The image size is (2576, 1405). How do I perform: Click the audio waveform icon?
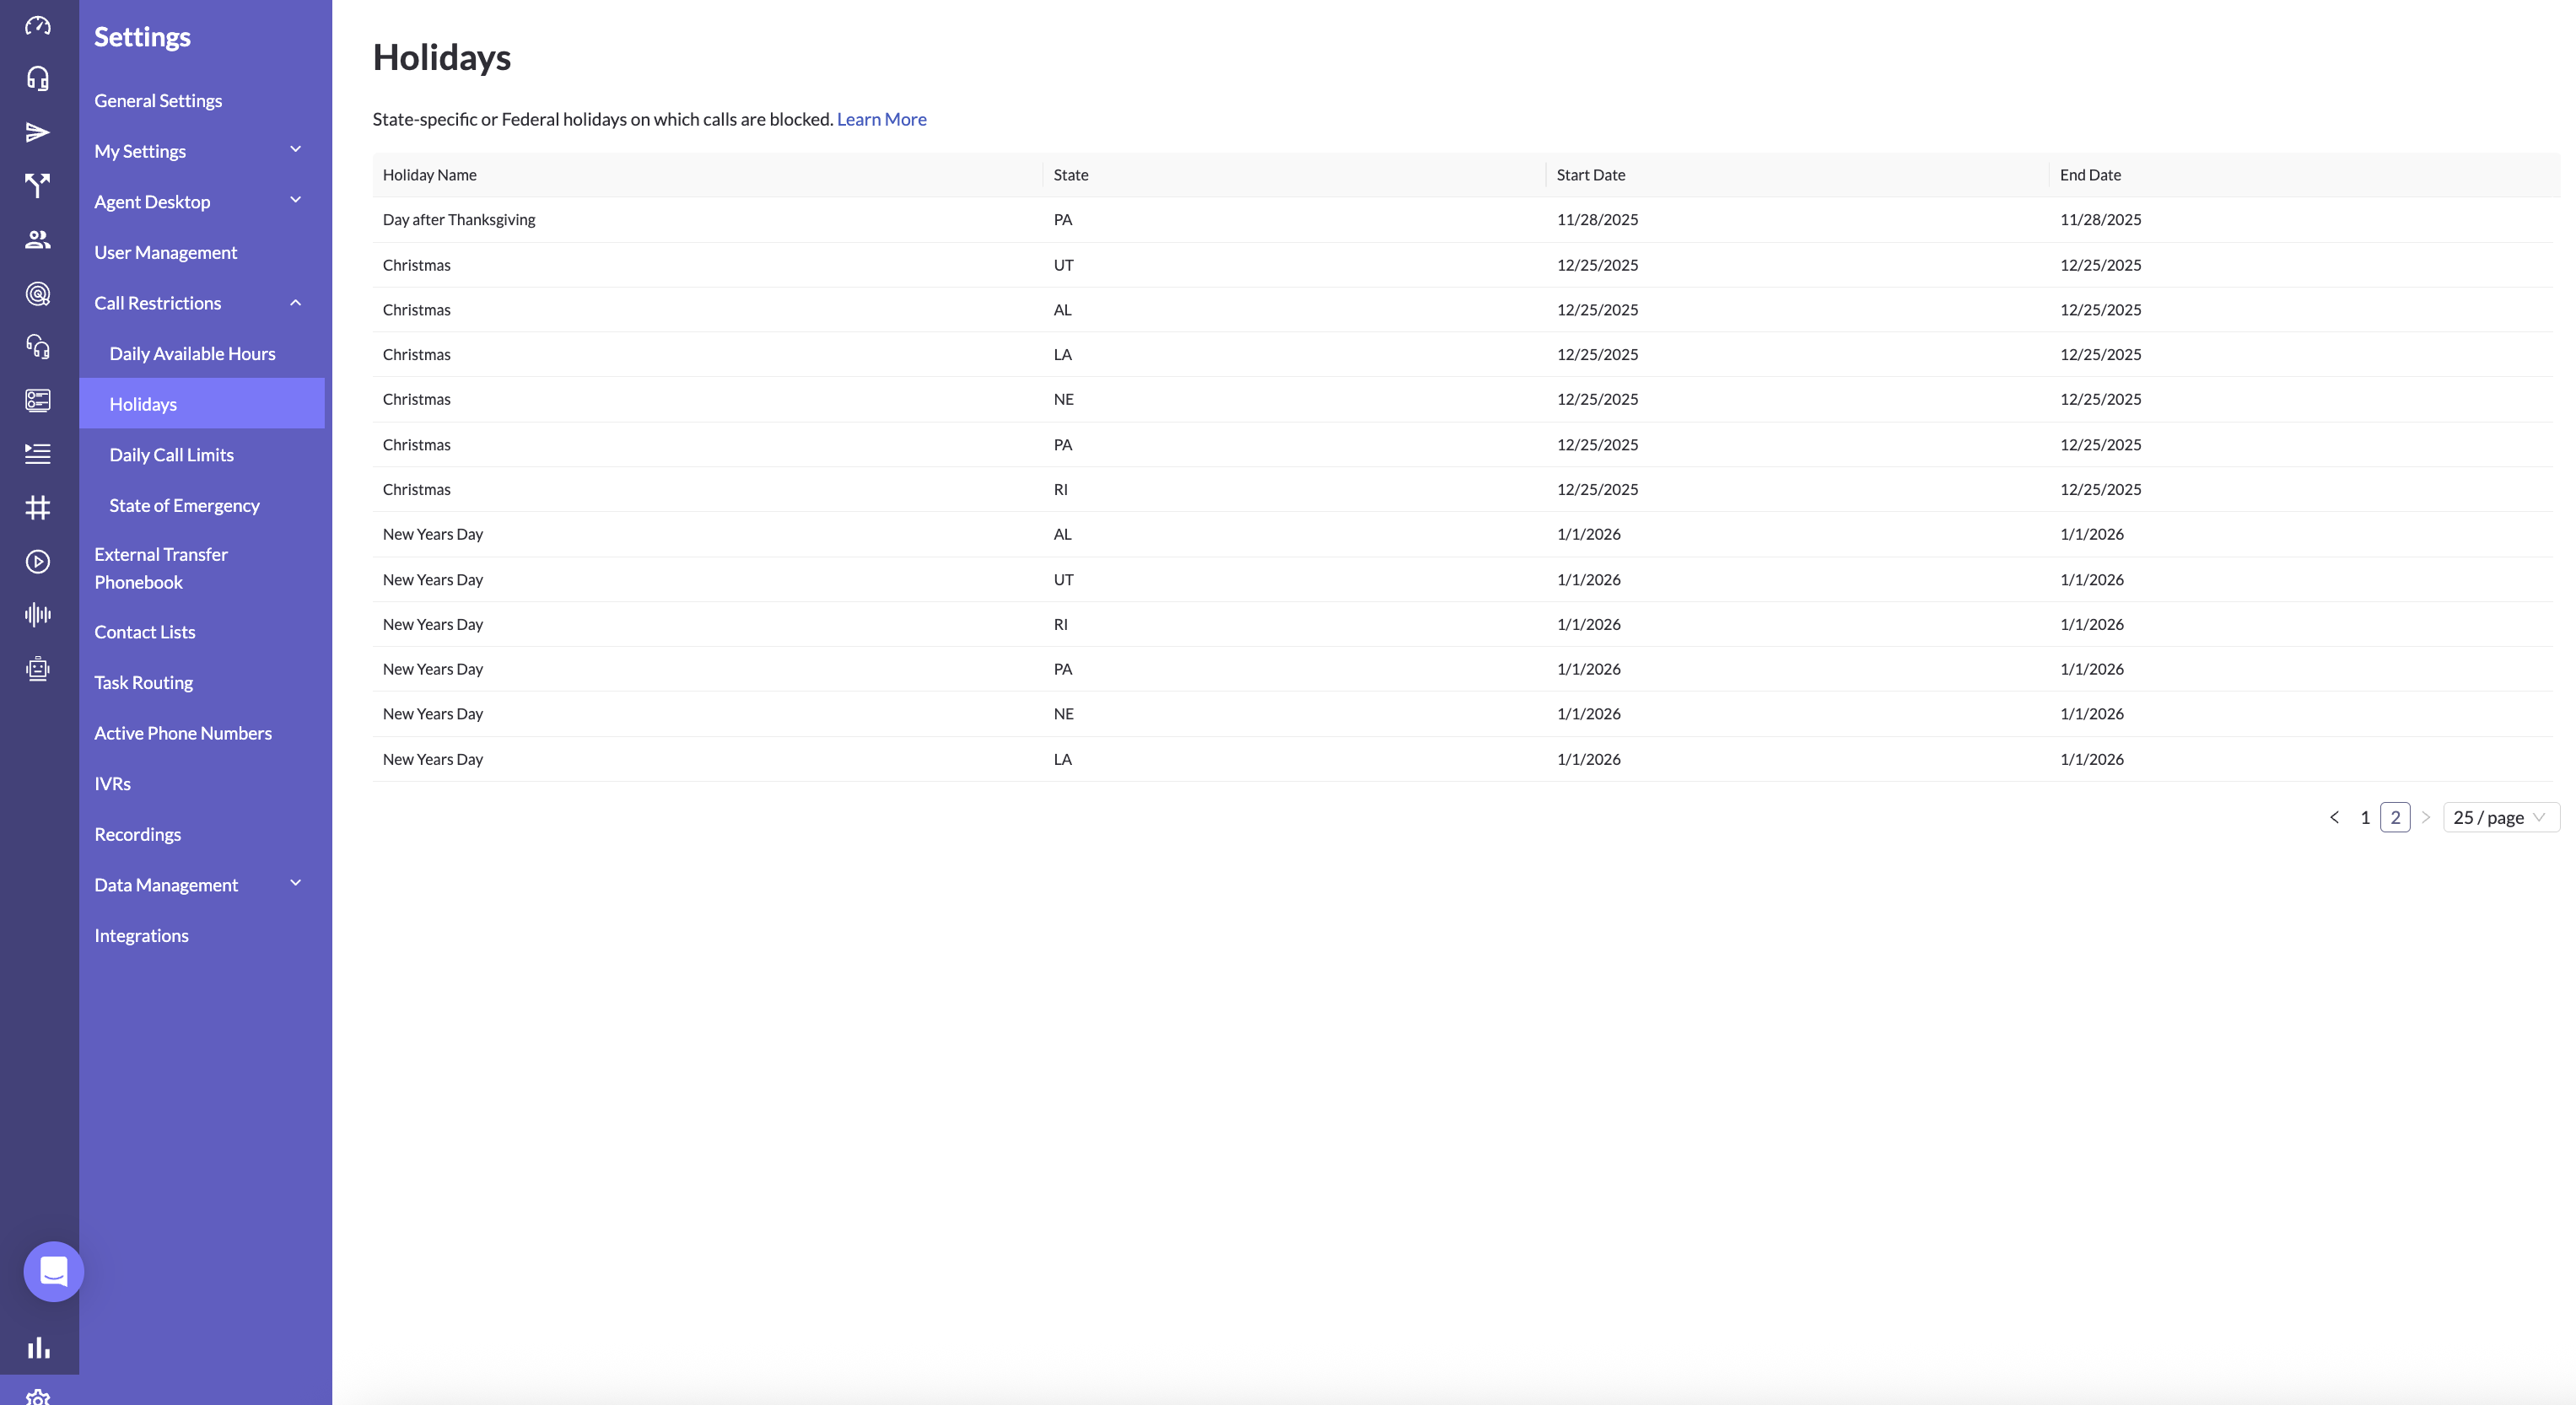coord(38,615)
